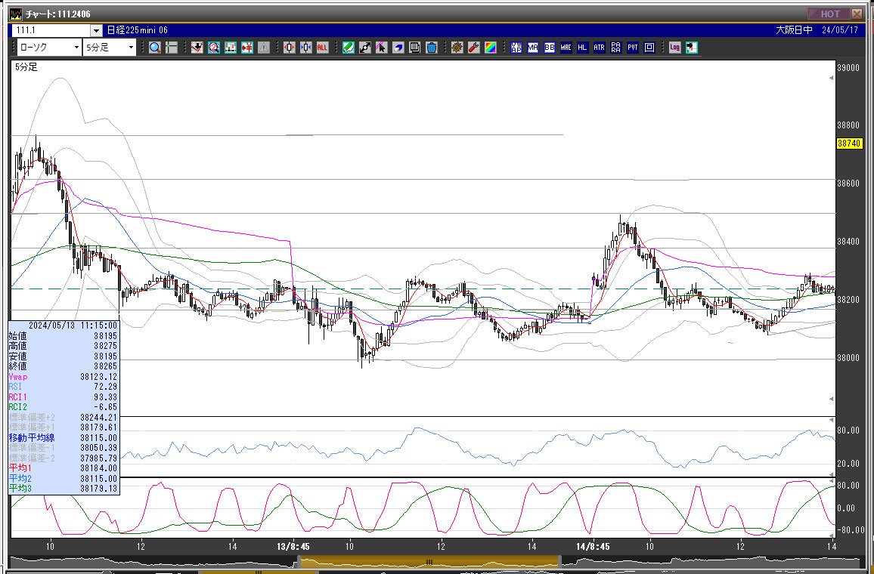The image size is (874, 574).
Task: Click the RCI2 label in the data panel
Action: pos(18,407)
